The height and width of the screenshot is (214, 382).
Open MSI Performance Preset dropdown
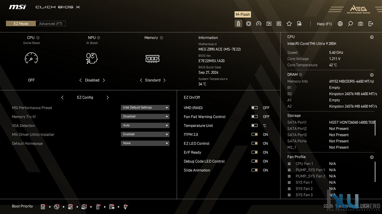[145, 108]
